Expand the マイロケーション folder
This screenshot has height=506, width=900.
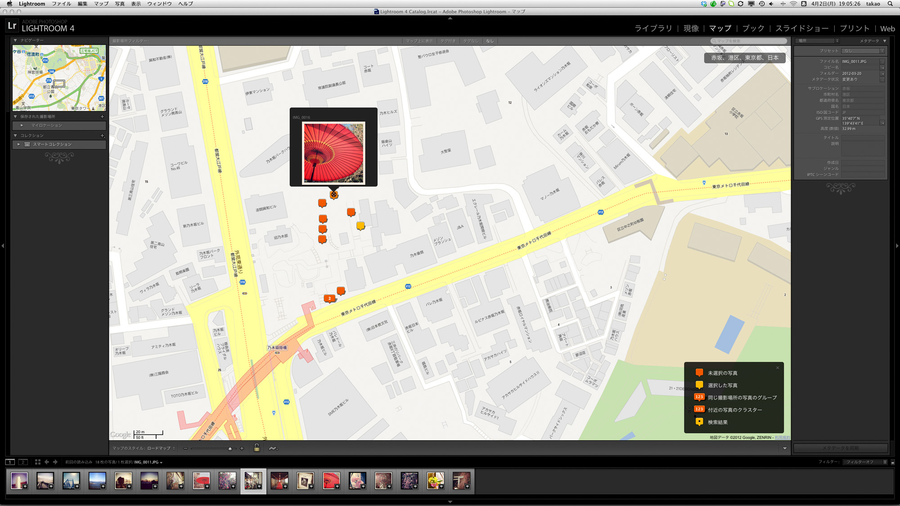click(22, 125)
